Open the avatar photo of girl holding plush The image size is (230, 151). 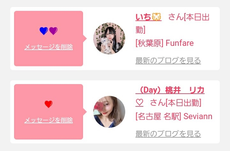(x=109, y=39)
